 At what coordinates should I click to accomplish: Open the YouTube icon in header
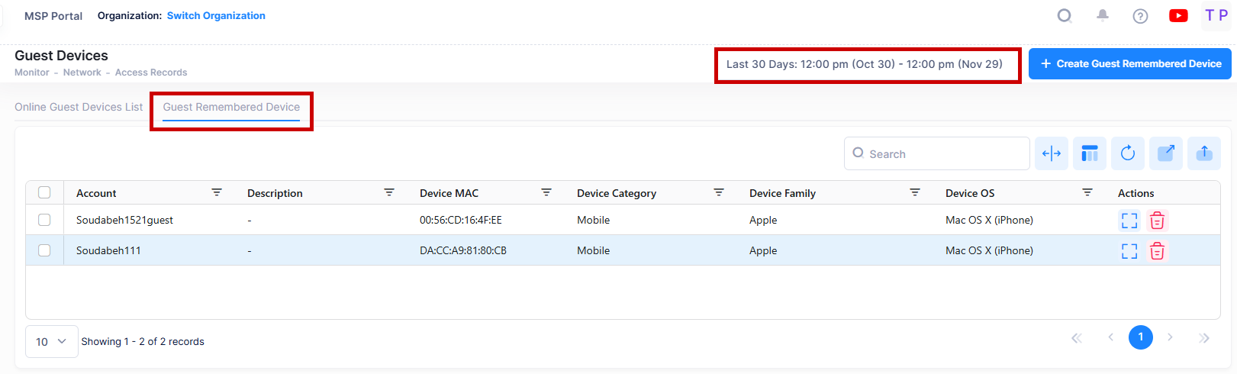coord(1178,16)
